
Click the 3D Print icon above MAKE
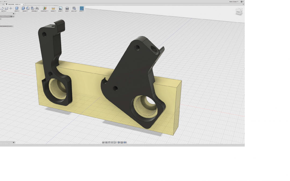(67, 8)
